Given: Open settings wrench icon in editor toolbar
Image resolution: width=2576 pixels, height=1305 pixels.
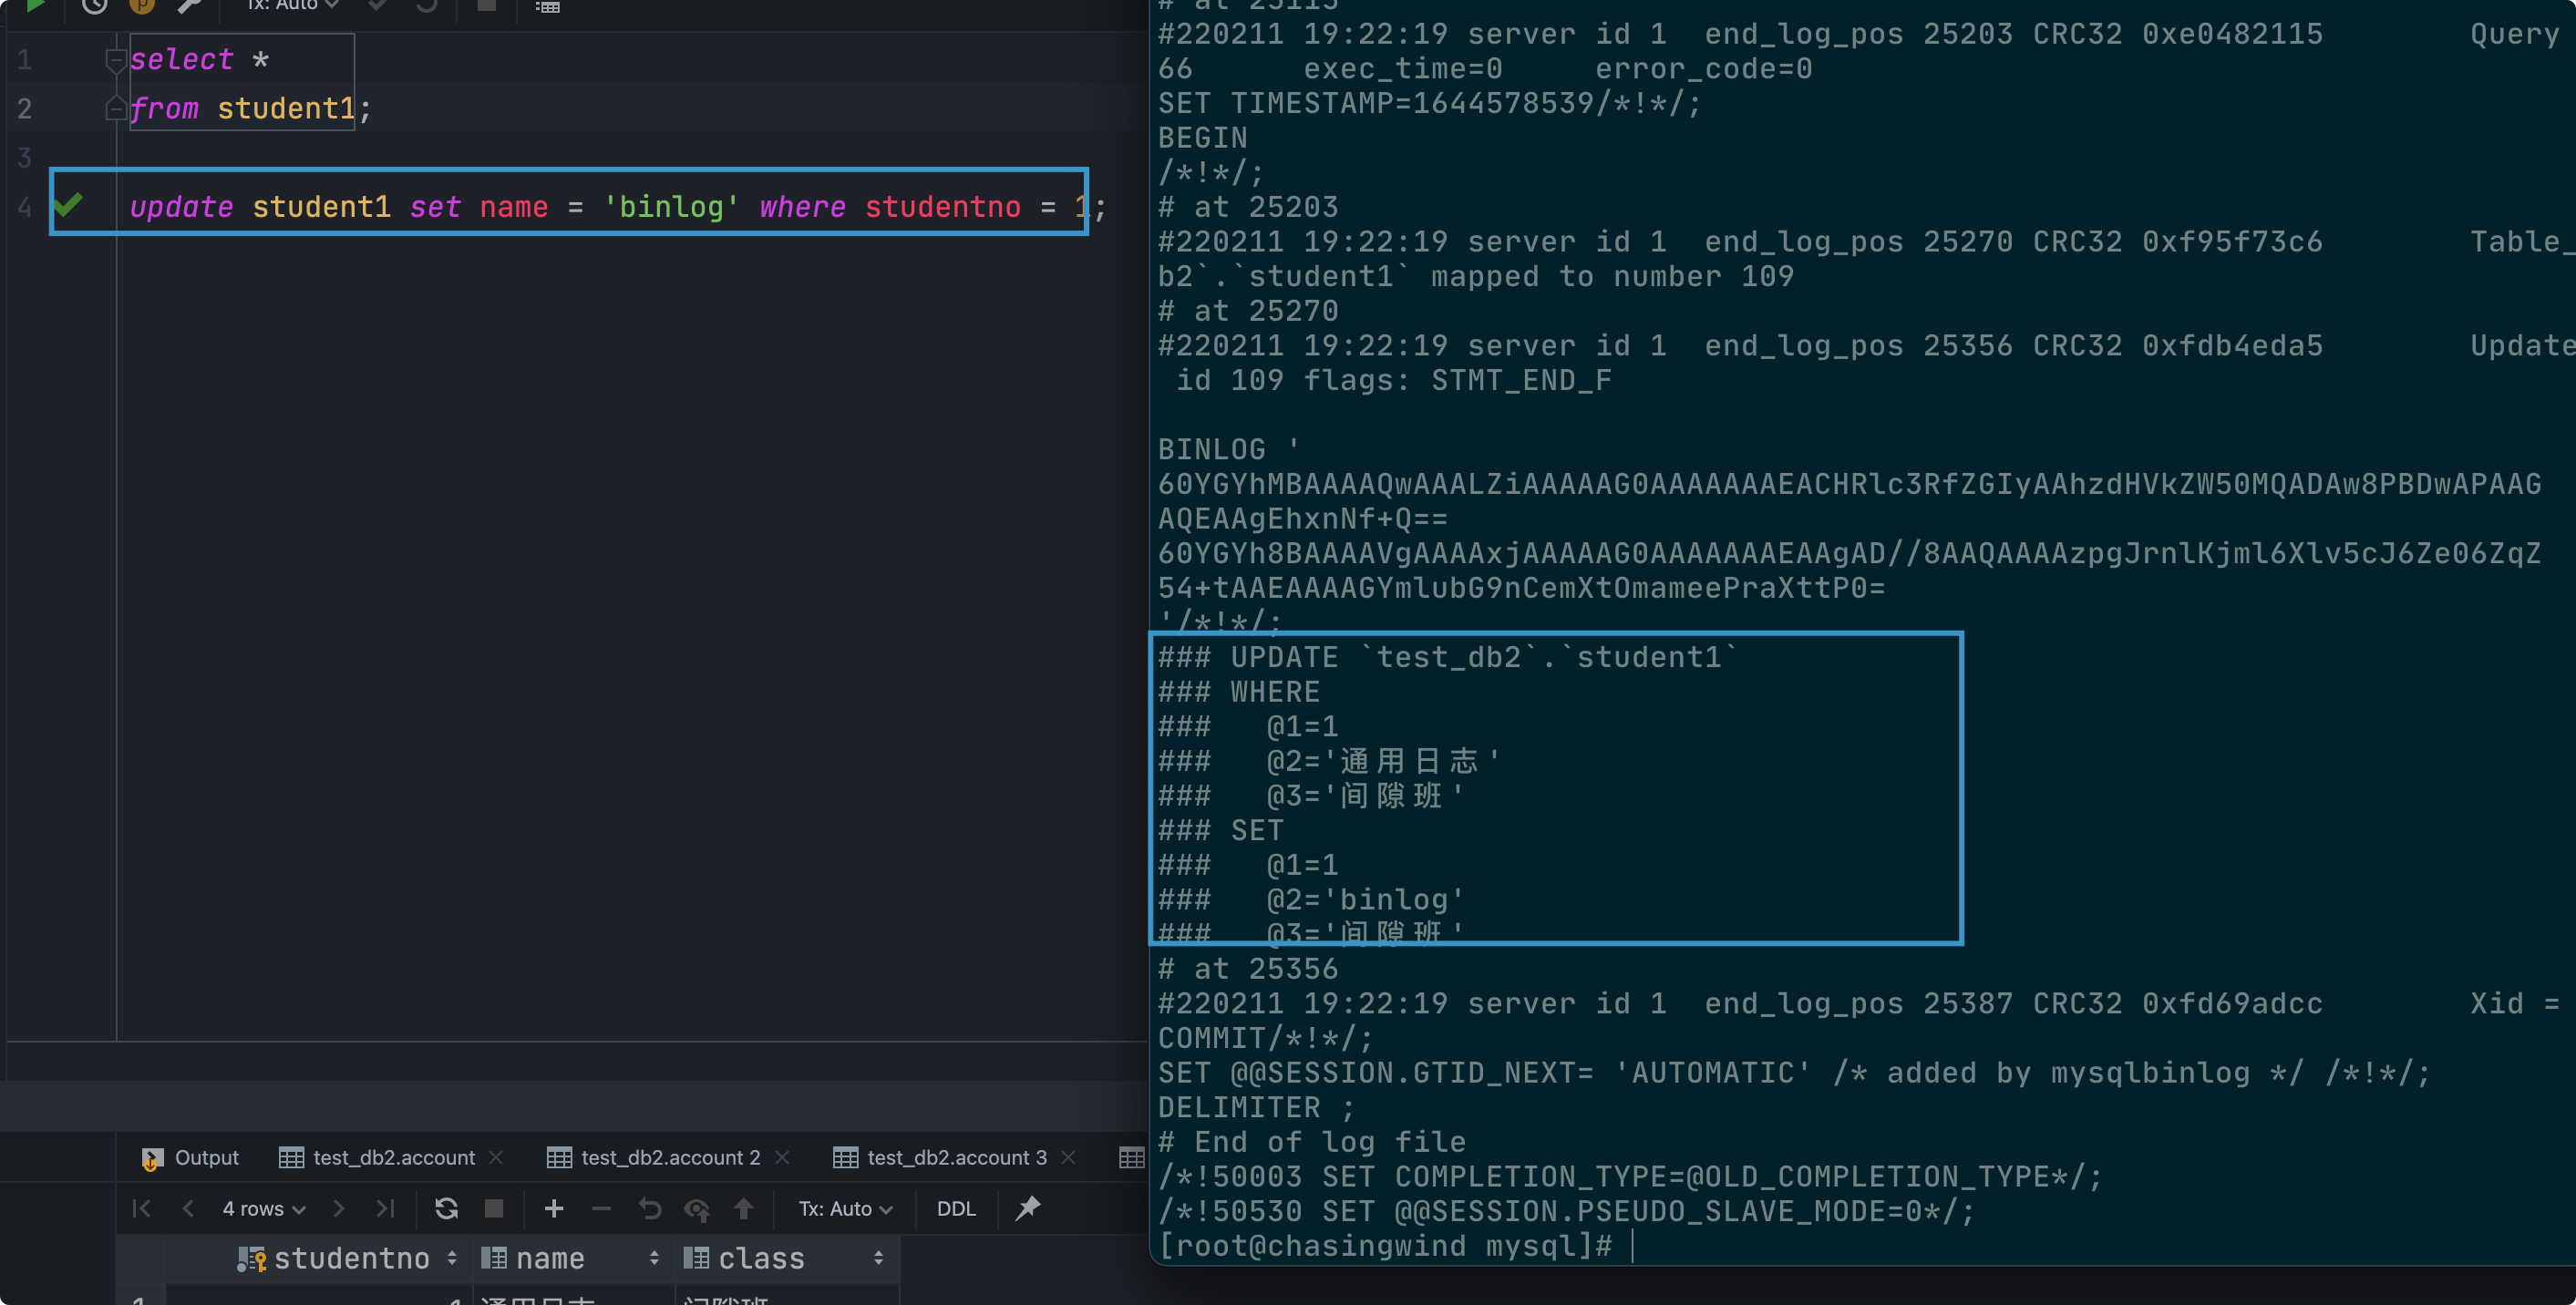Looking at the screenshot, I should [x=189, y=5].
